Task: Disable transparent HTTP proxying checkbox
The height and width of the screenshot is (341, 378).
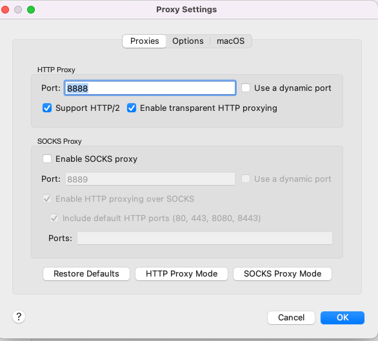Action: pos(132,108)
